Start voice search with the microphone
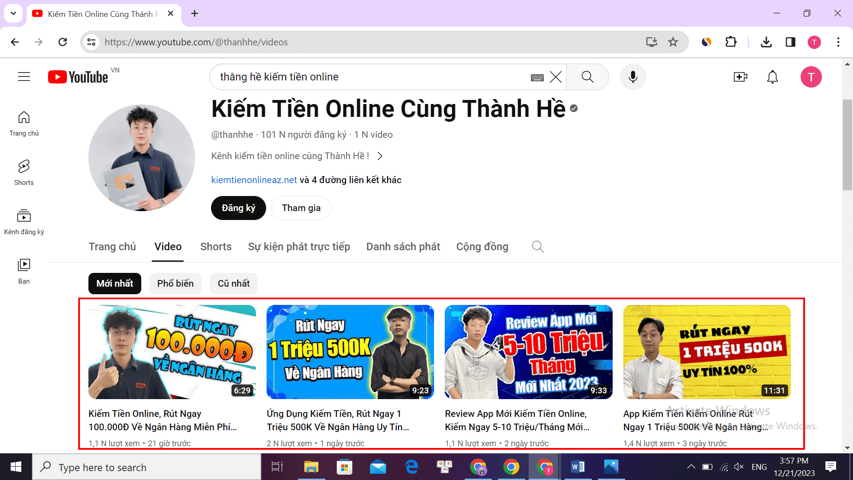 [633, 77]
